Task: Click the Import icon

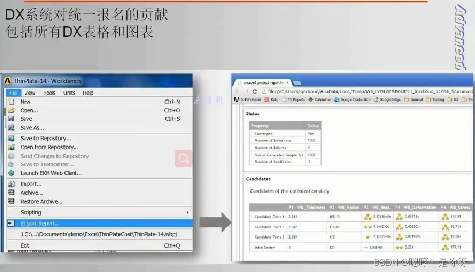Action: [x=11, y=184]
